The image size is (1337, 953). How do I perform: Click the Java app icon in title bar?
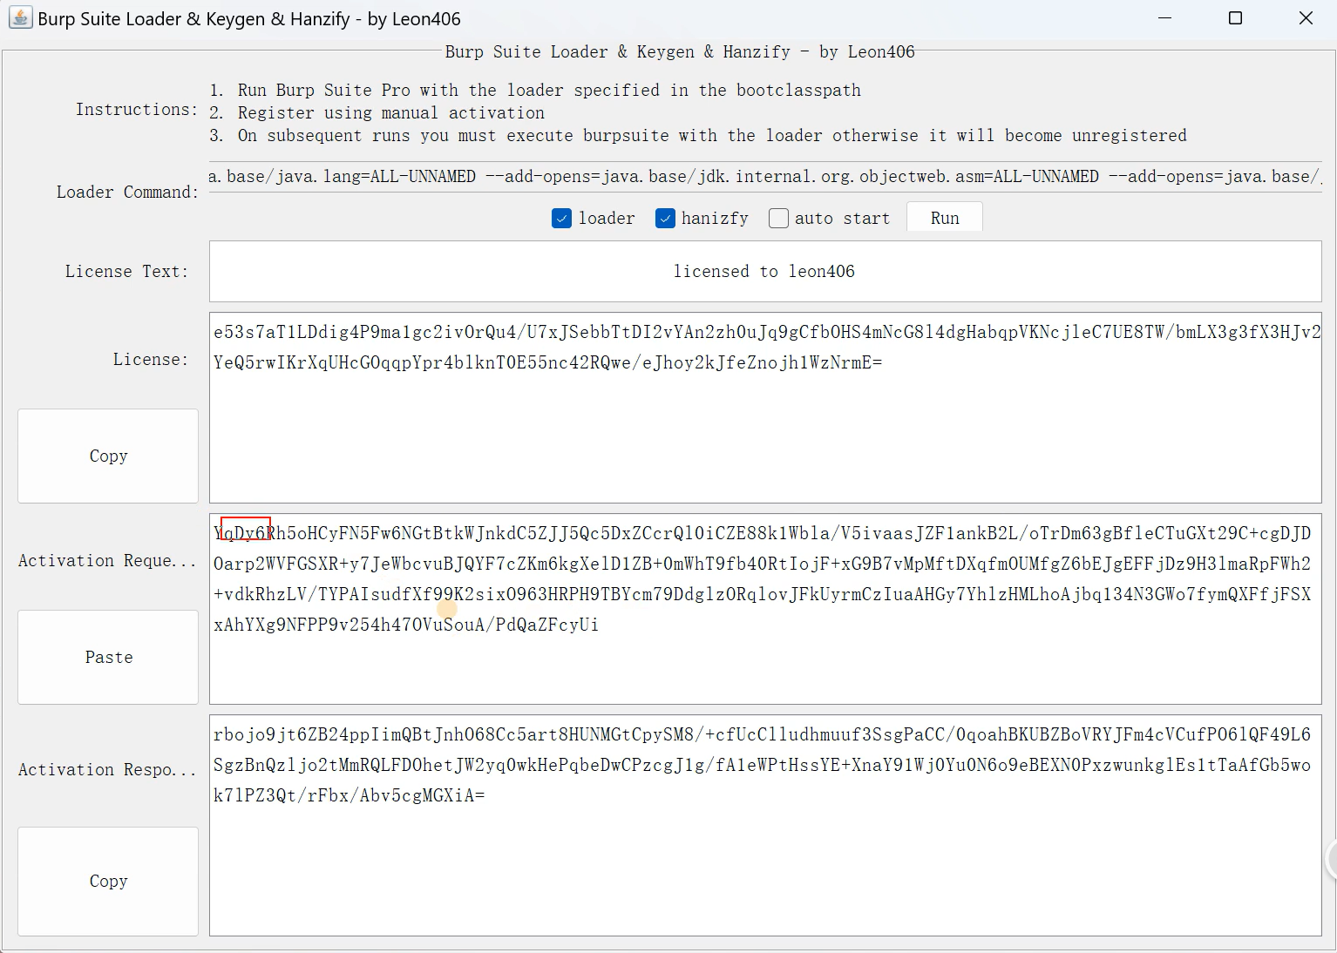click(x=20, y=17)
